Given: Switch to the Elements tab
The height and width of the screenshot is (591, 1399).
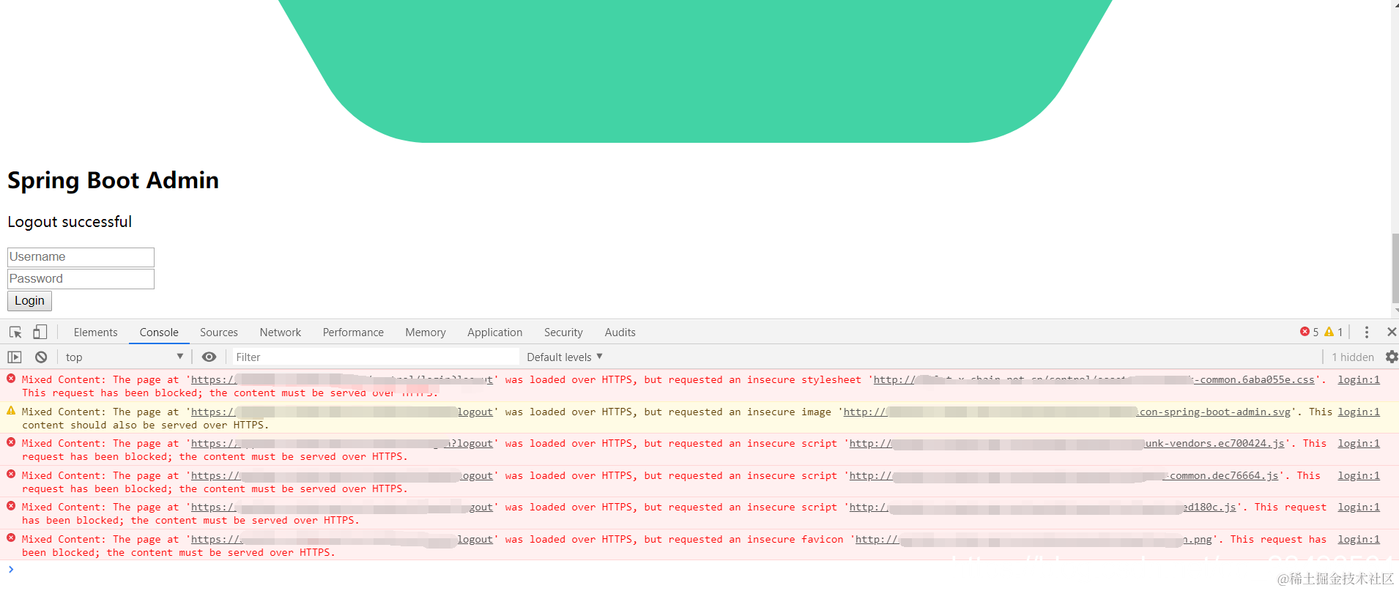Looking at the screenshot, I should [95, 332].
